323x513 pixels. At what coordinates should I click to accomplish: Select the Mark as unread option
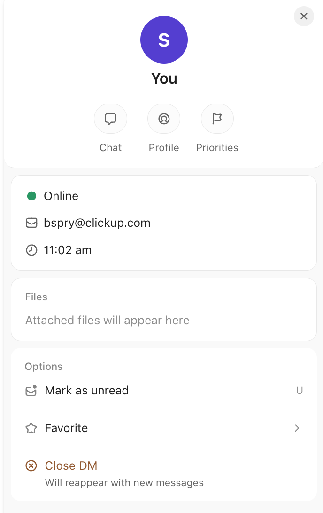pos(164,390)
